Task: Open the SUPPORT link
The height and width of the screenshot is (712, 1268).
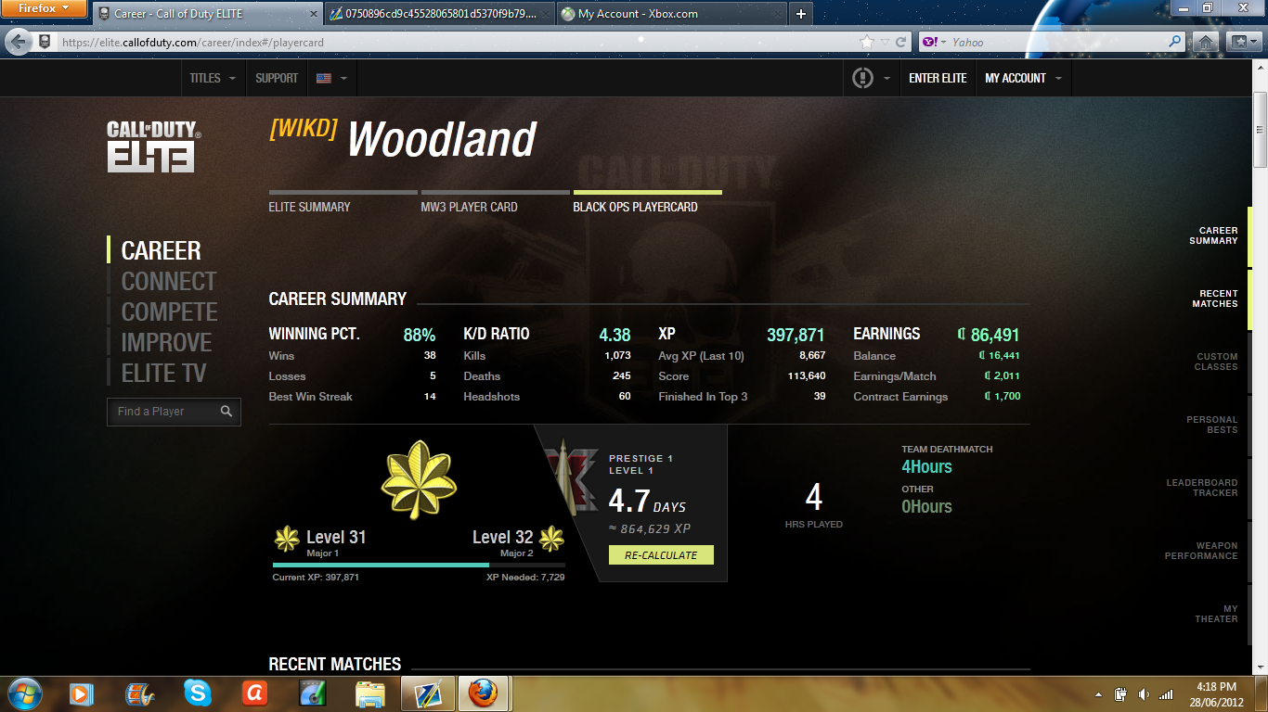Action: coord(277,78)
